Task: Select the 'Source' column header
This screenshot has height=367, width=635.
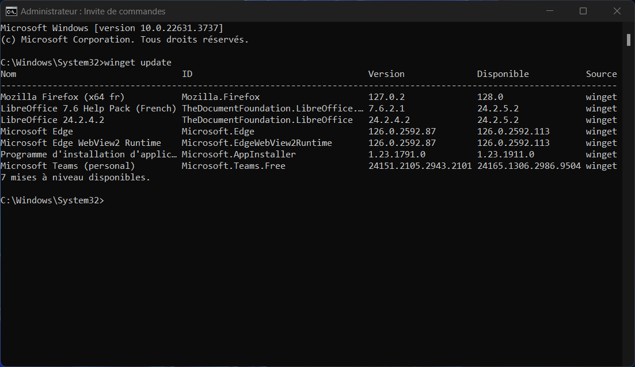Action: click(602, 74)
